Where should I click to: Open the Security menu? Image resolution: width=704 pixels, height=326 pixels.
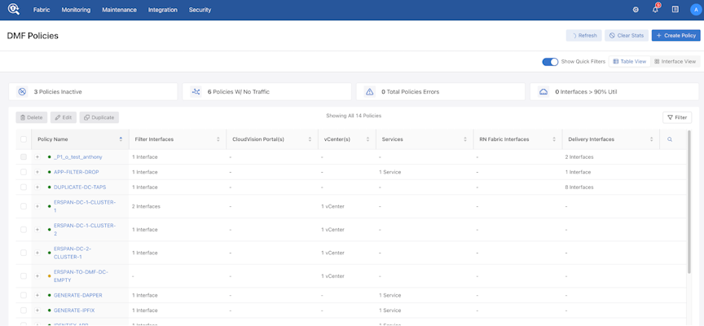200,10
